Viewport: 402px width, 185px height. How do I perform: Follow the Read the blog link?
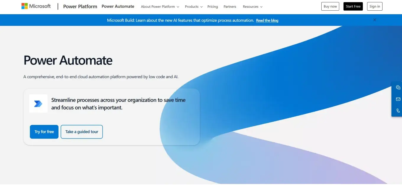pos(267,20)
